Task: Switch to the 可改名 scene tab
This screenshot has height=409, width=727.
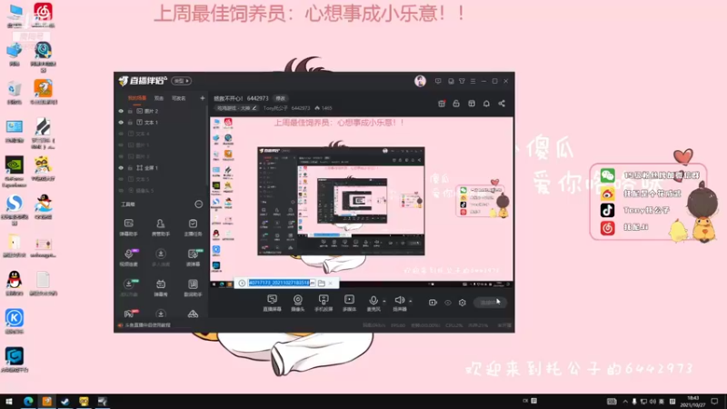Action: click(179, 98)
